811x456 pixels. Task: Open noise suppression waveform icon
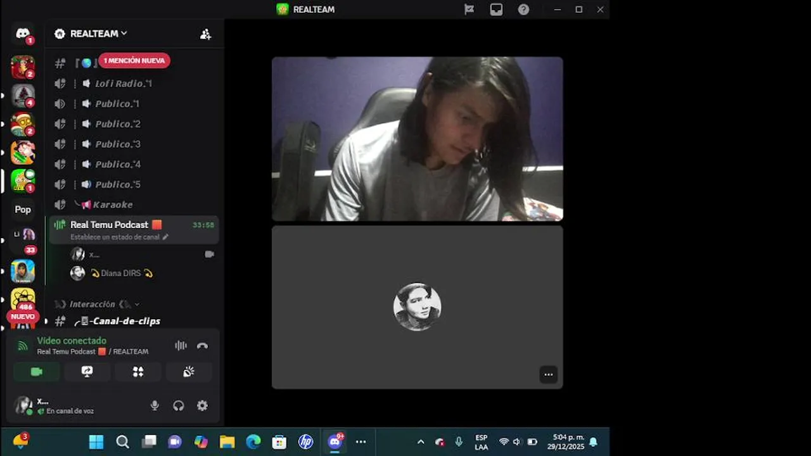181,346
